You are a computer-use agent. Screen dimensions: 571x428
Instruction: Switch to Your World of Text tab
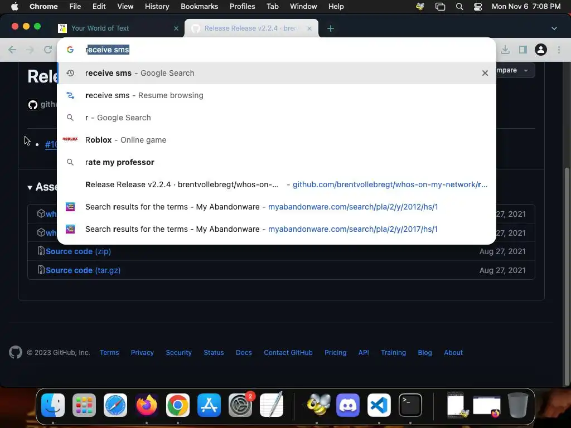coord(119,28)
